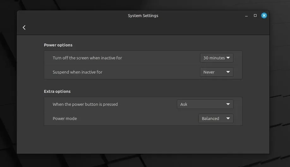Open the 30 minutes screen-off dropdown
Image resolution: width=290 pixels, height=167 pixels.
[217, 58]
